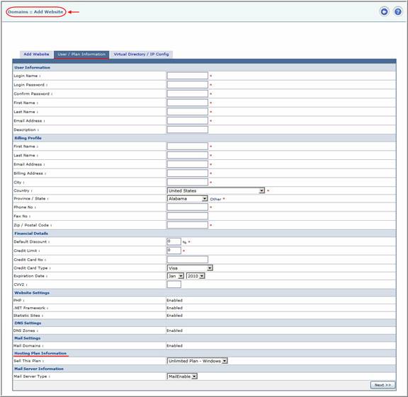Viewport: 408px width, 397px height.
Task: Expand the Sell This Plan dropdown
Action: click(197, 361)
